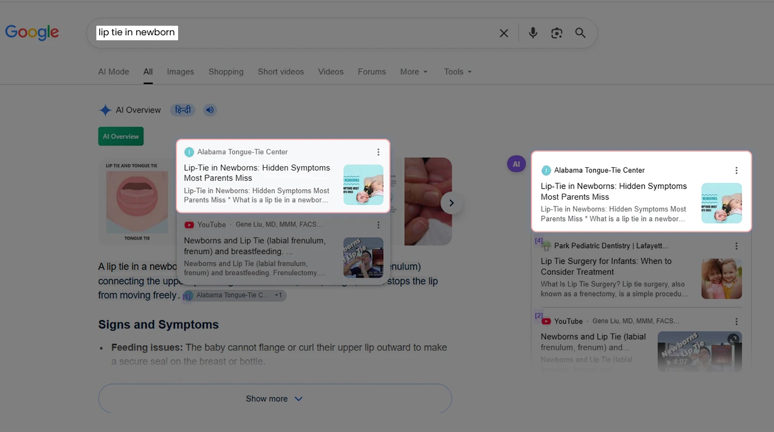Click the popup YouTube video thumbnail
This screenshot has height=432, width=774.
(363, 257)
